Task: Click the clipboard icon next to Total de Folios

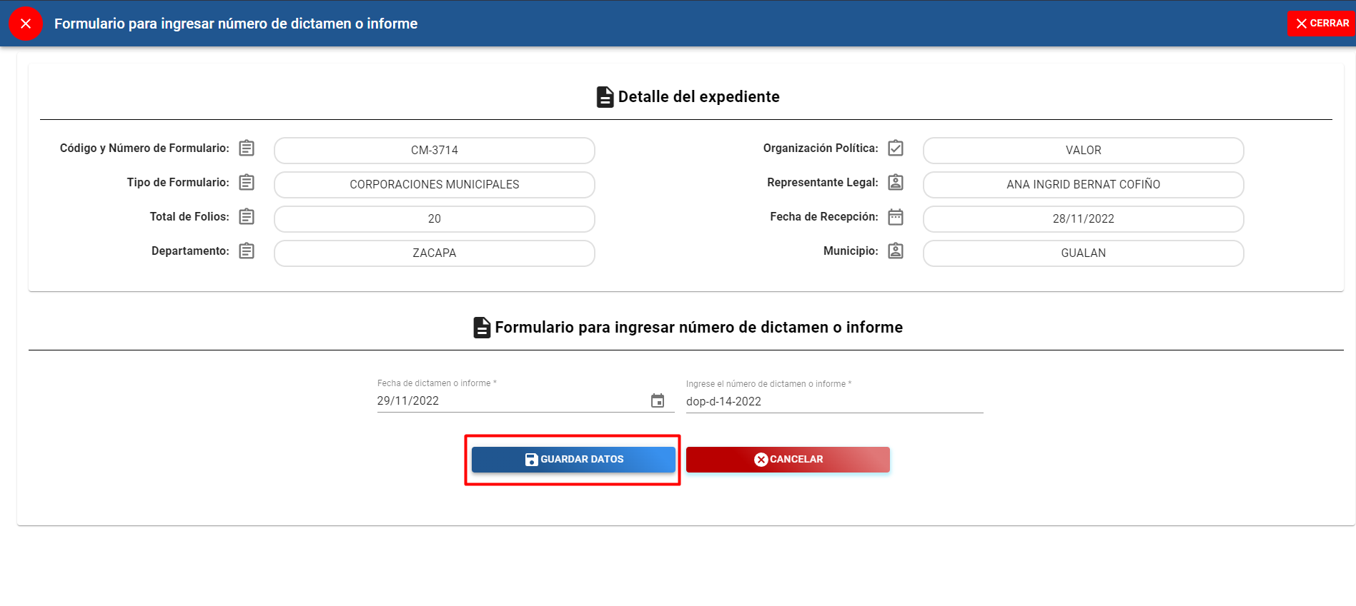Action: coord(247,217)
